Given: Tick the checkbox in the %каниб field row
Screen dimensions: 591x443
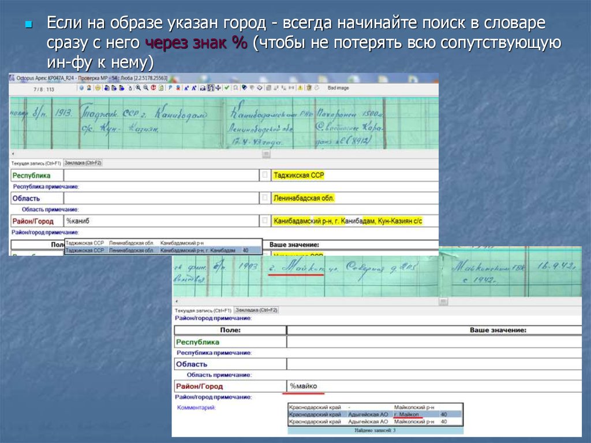Looking at the screenshot, I should pos(264,221).
